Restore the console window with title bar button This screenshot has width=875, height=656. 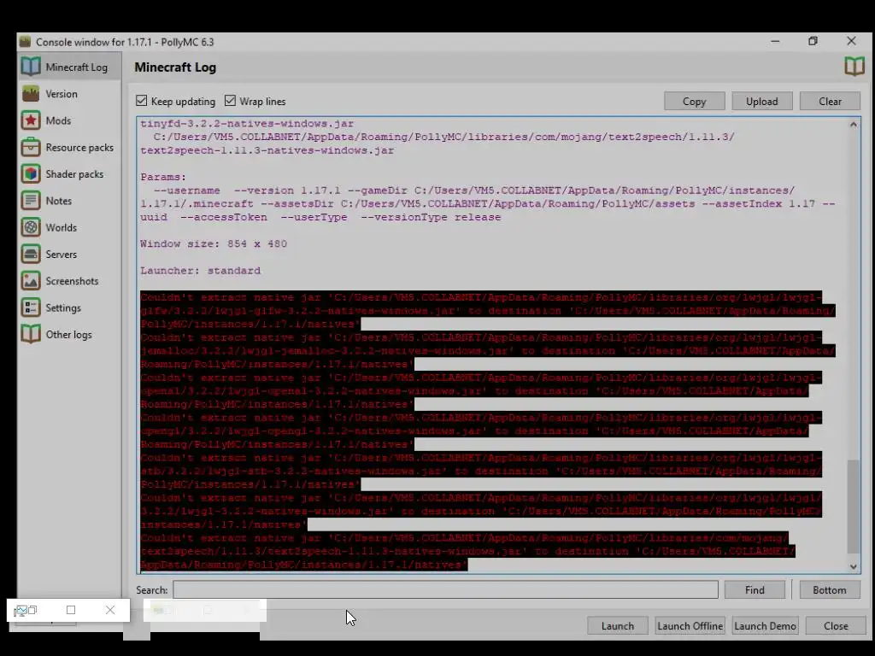[x=813, y=41]
